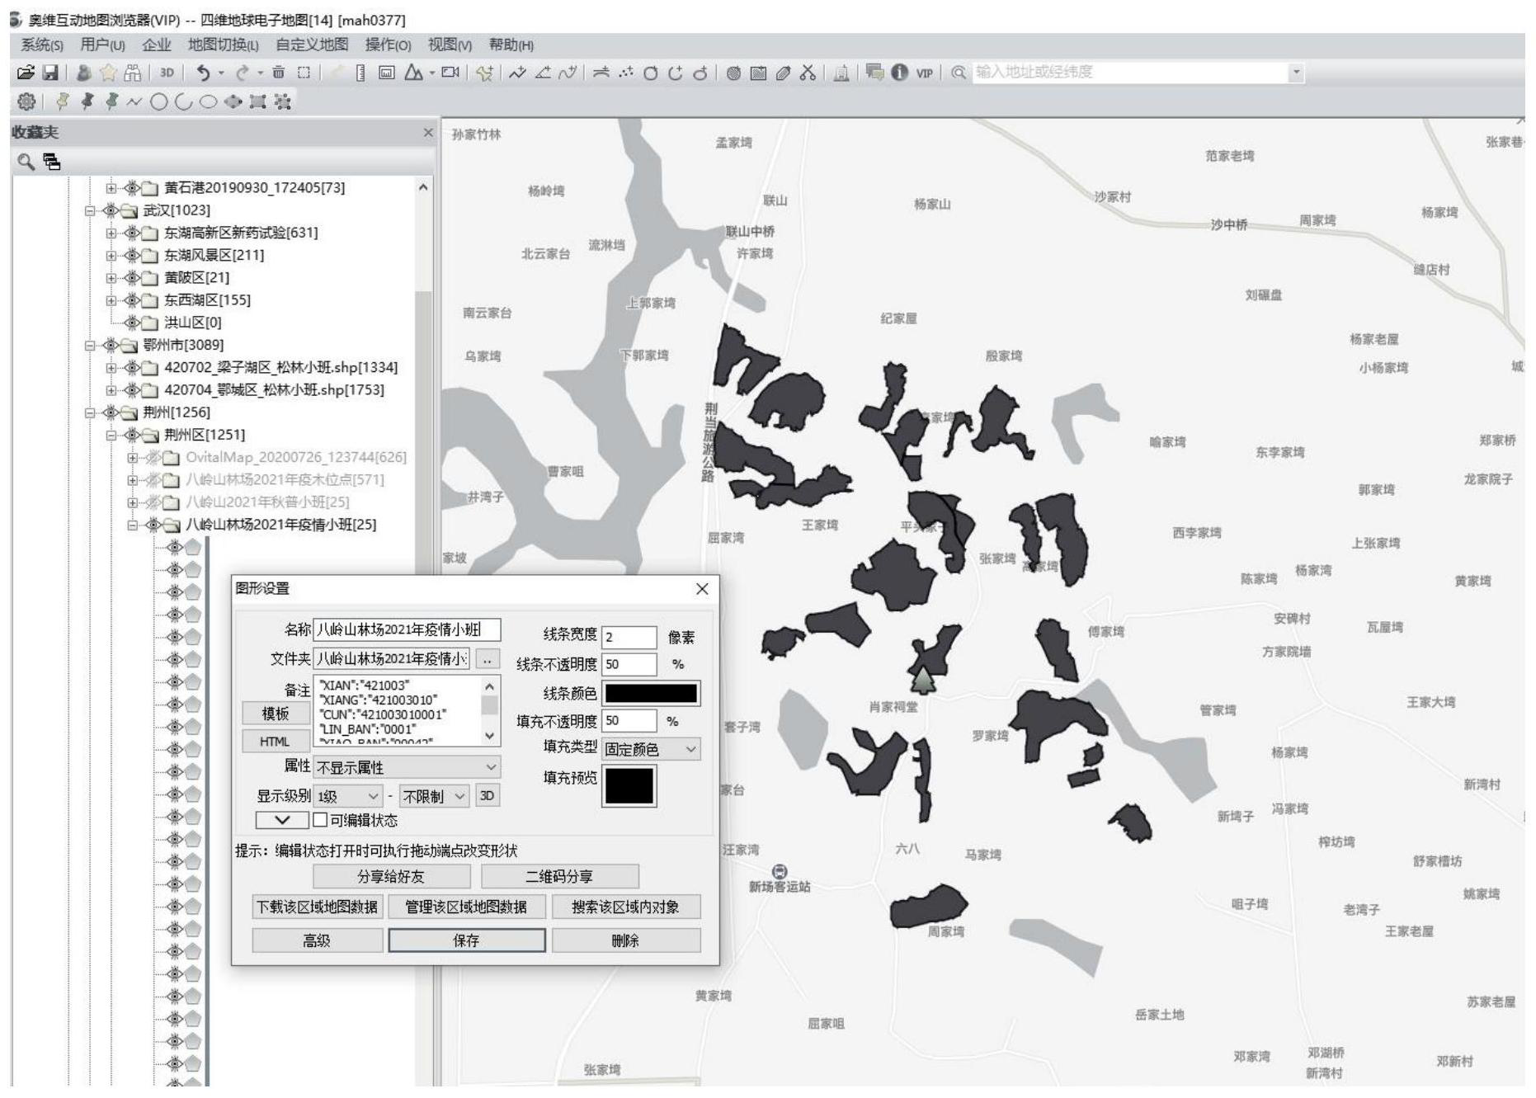Click the settings gear icon
Viewport: 1536px width, 1098px height.
26,101
